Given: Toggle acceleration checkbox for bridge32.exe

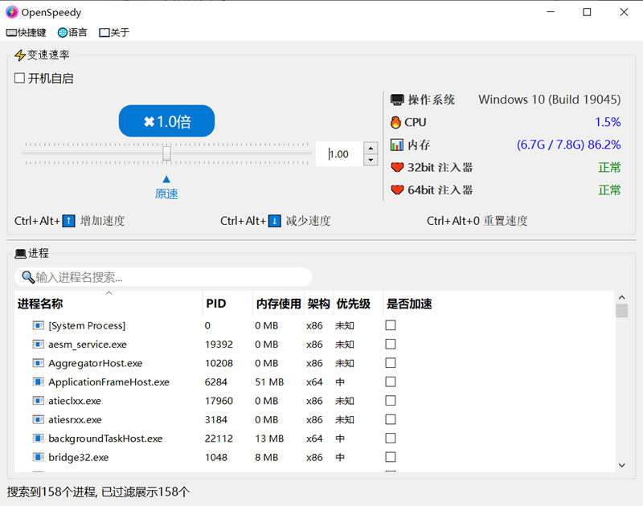Looking at the screenshot, I should [391, 457].
